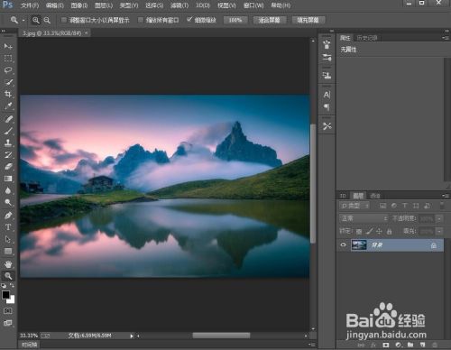Toggle adjustment layer filter

click(x=394, y=206)
